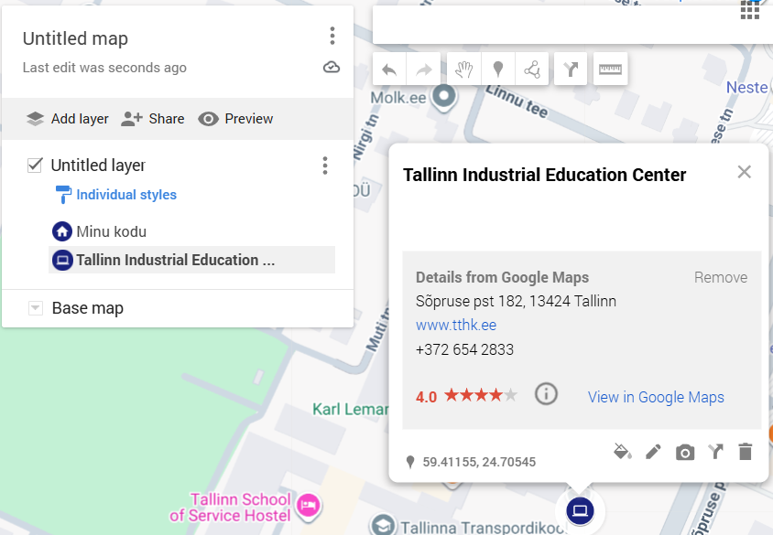Open the map title three-dot menu
The image size is (773, 535).
[x=332, y=37]
